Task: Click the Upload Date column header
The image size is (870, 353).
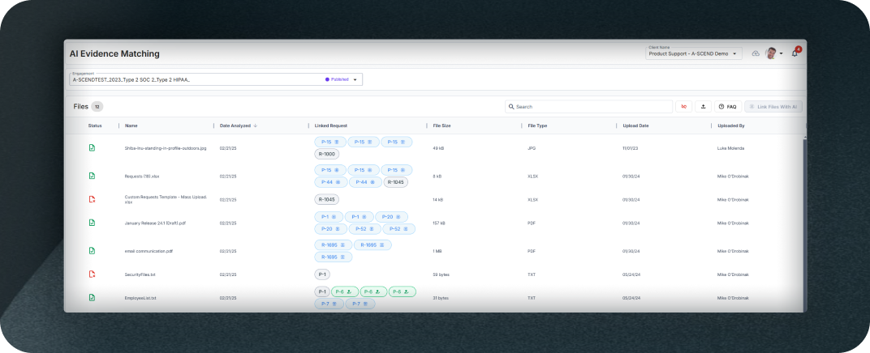Action: coord(635,125)
